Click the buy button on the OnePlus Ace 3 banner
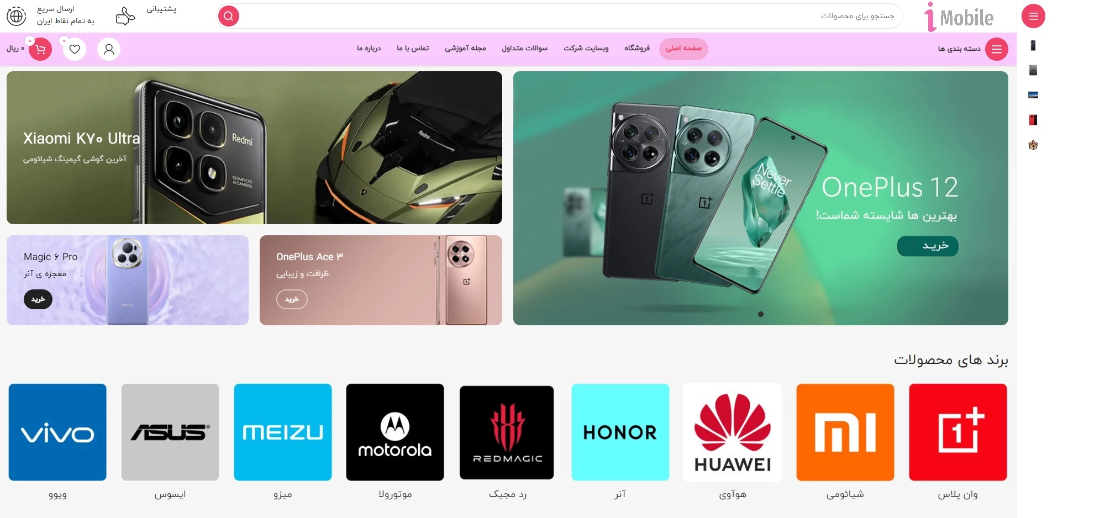The width and height of the screenshot is (1105, 518). 292,299
